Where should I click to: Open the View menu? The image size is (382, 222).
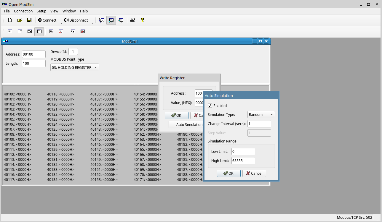tap(54, 11)
